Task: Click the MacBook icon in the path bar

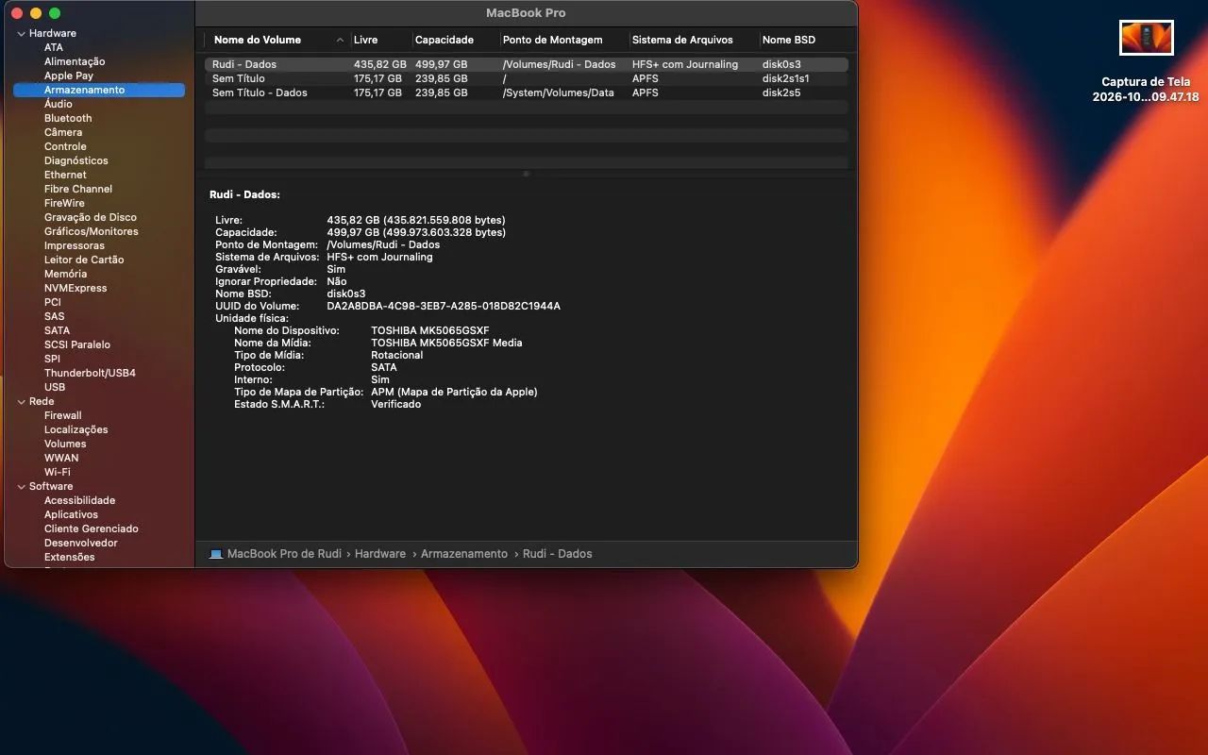Action: tap(215, 554)
